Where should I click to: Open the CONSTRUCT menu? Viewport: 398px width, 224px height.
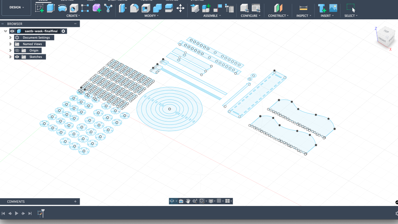[278, 16]
